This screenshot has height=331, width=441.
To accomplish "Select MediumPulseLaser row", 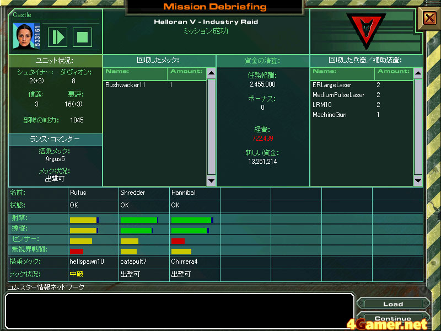I will point(362,95).
